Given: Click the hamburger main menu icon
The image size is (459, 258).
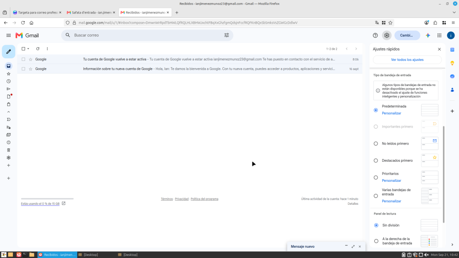Looking at the screenshot, I should click(9, 35).
